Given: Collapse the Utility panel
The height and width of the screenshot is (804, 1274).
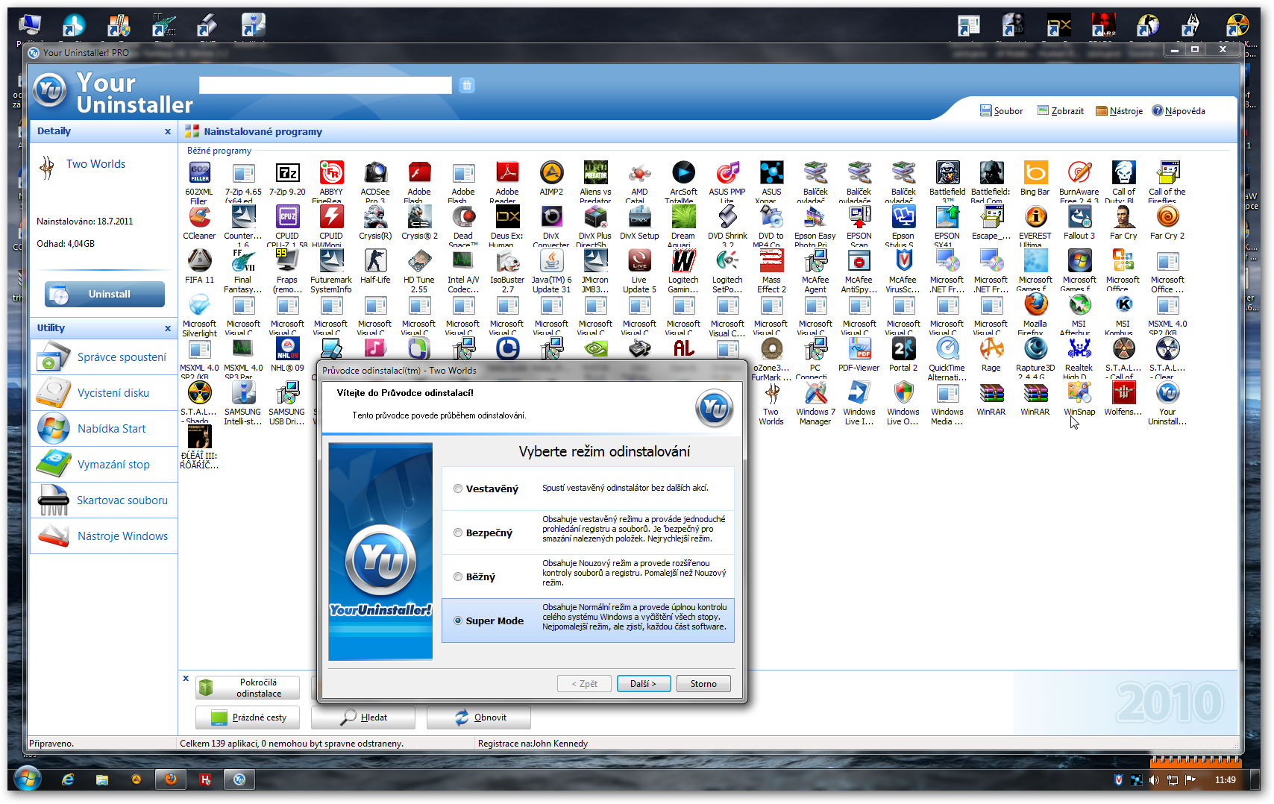Looking at the screenshot, I should [x=168, y=329].
